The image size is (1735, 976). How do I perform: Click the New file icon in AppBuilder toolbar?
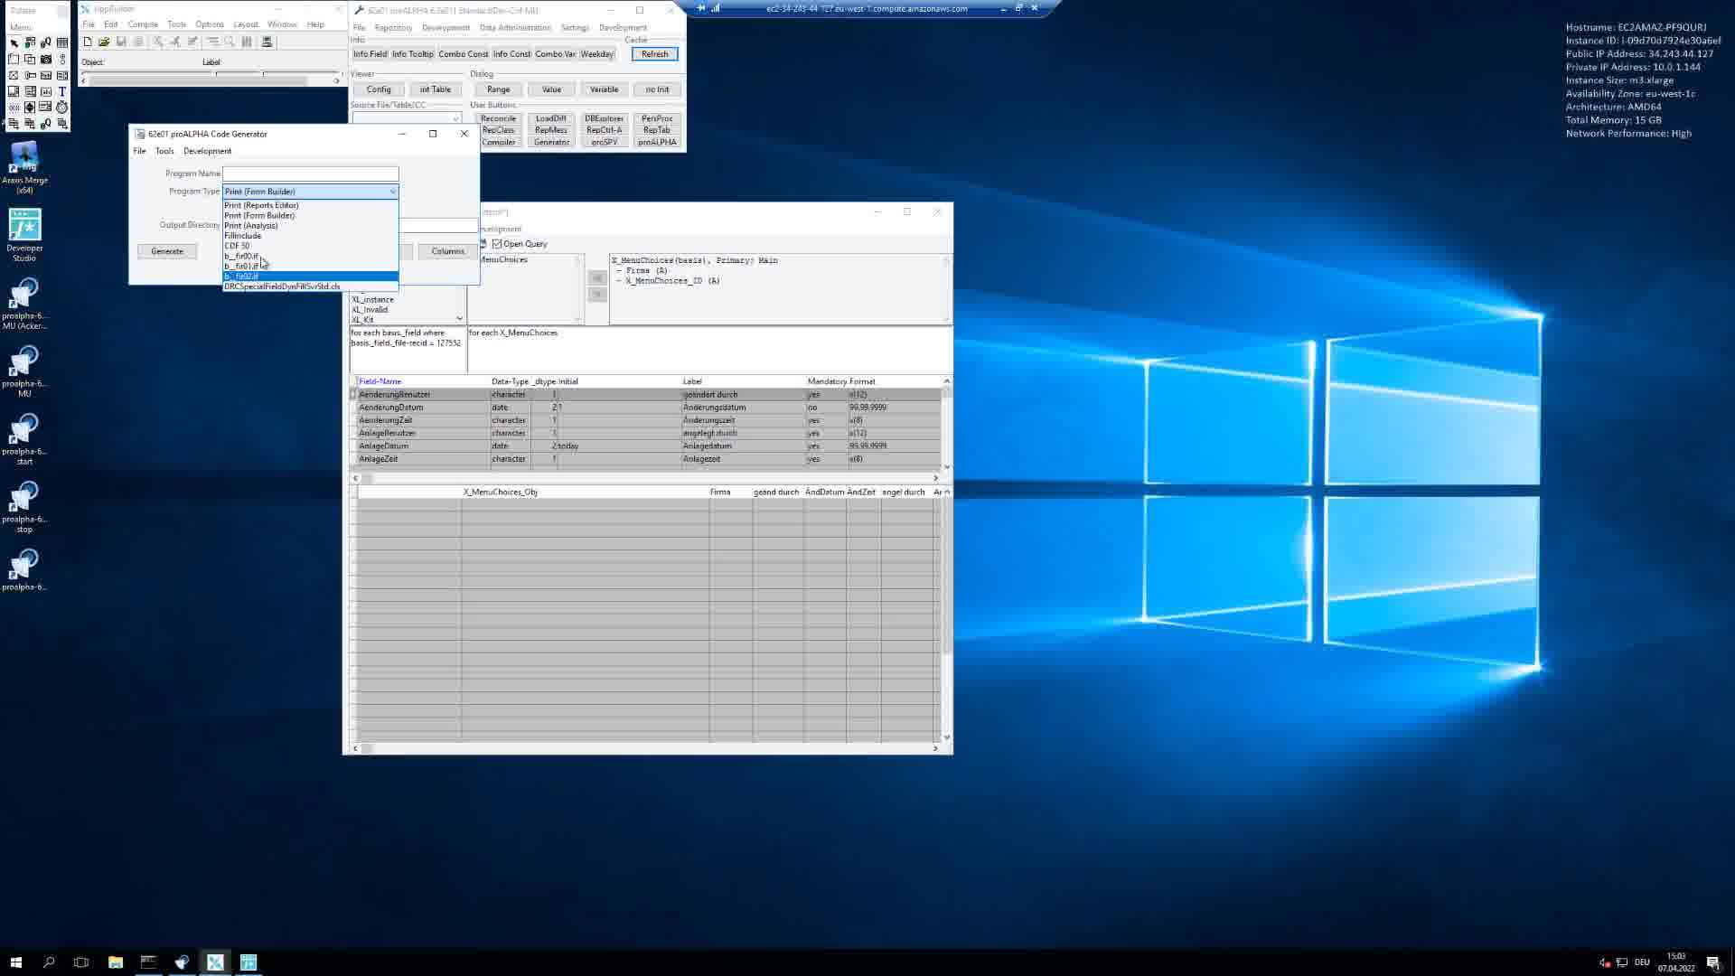(x=88, y=42)
